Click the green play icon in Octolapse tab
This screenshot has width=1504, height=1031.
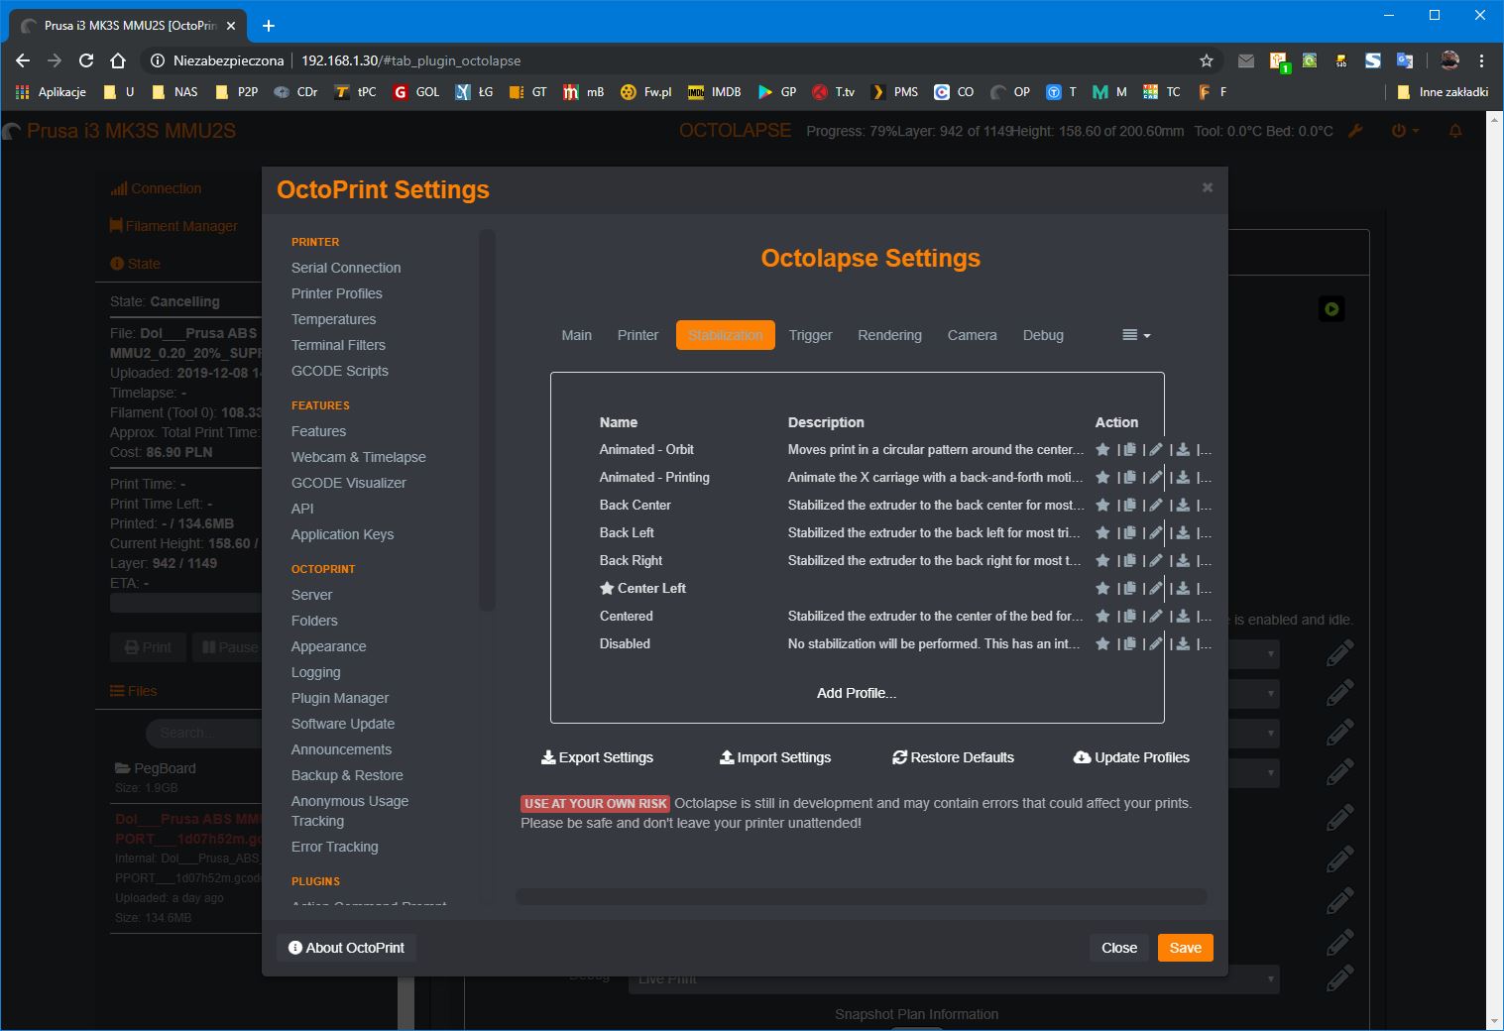pos(1331,308)
